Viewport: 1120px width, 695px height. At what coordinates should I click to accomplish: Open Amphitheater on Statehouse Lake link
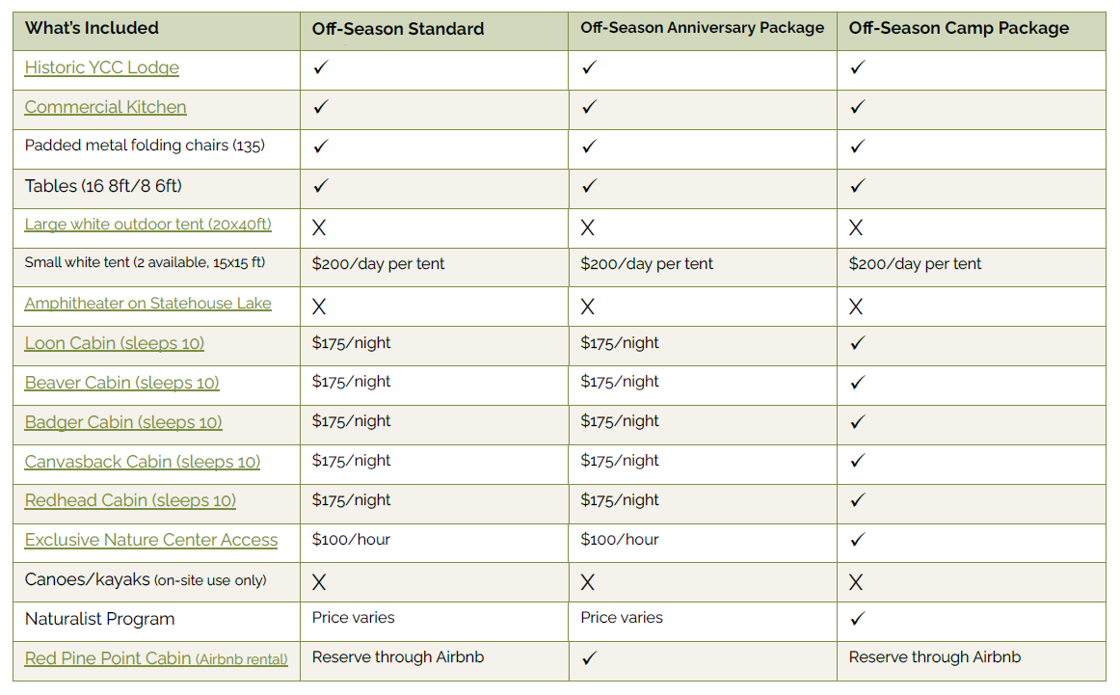coord(147,304)
